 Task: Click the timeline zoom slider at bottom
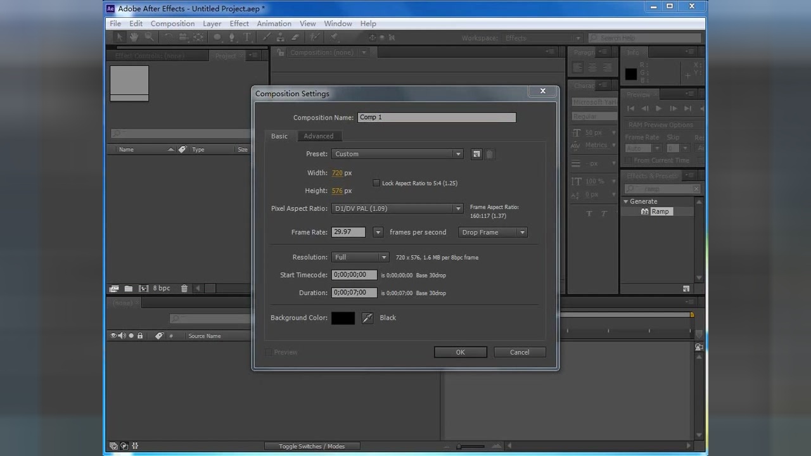(x=471, y=446)
